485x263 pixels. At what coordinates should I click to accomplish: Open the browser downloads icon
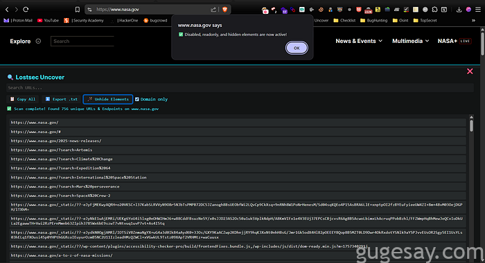(x=459, y=10)
